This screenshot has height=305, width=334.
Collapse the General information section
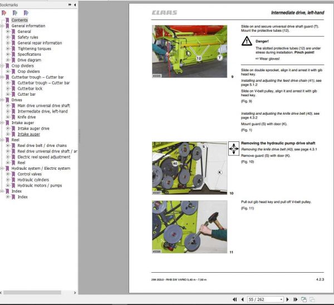point(2,26)
